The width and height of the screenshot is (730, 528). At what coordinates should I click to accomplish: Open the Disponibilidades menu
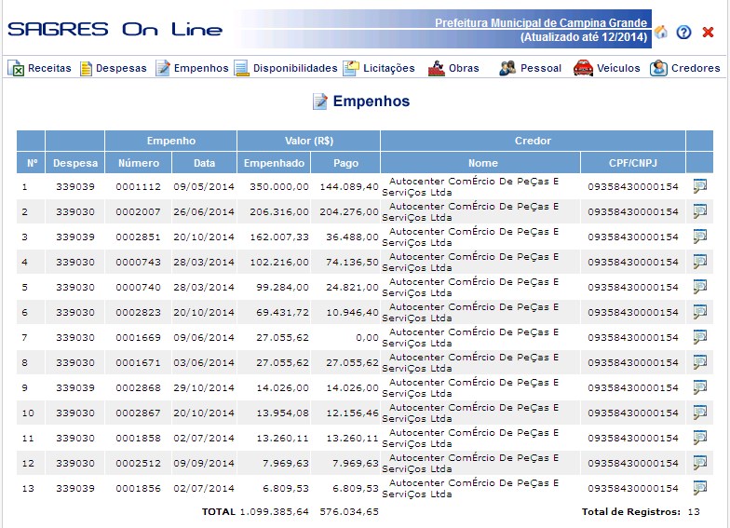295,69
